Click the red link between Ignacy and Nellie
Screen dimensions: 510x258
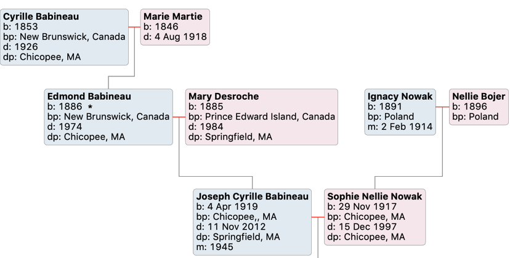tap(442, 107)
